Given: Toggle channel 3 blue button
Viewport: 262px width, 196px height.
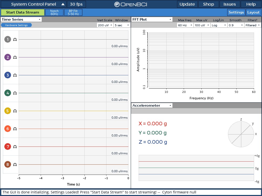Looking at the screenshot, I should (7, 75).
